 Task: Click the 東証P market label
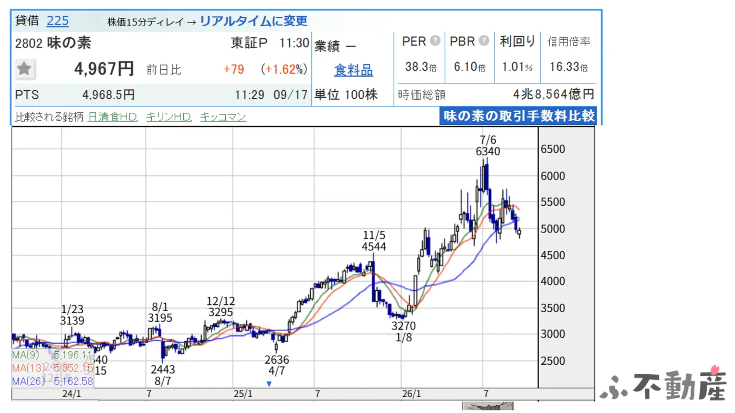[249, 43]
